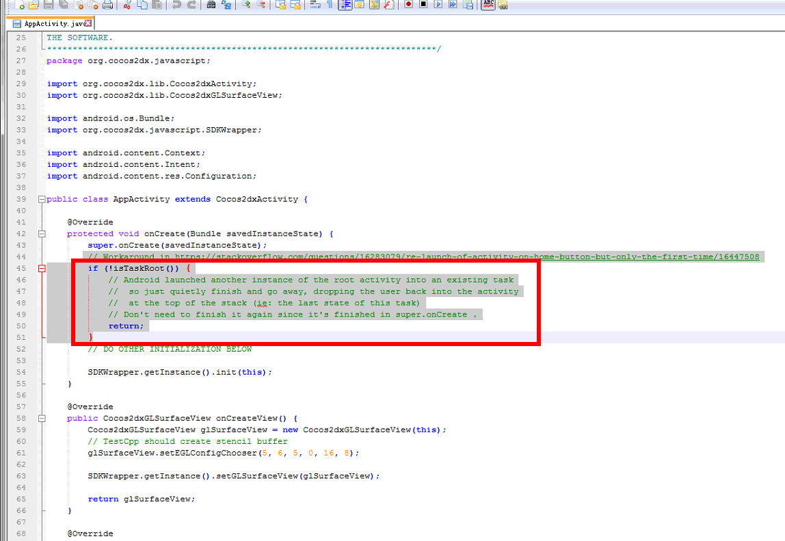Collapse the AppActivity class fold at line 39

pyautogui.click(x=42, y=199)
